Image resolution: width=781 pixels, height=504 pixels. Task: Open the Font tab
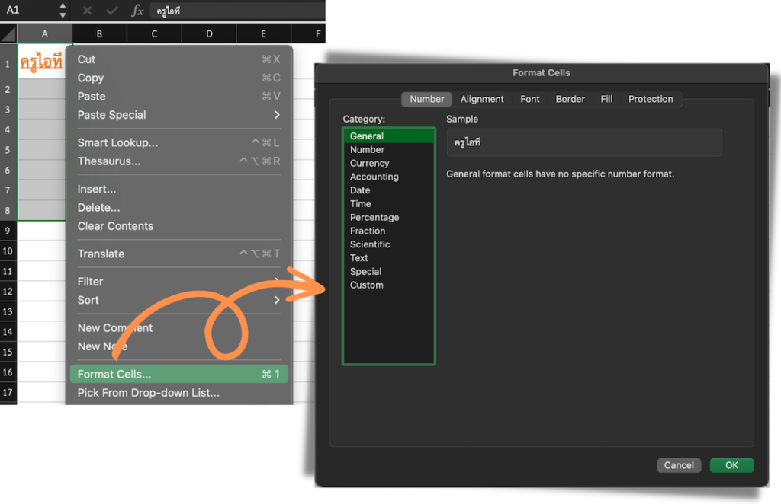tap(529, 99)
